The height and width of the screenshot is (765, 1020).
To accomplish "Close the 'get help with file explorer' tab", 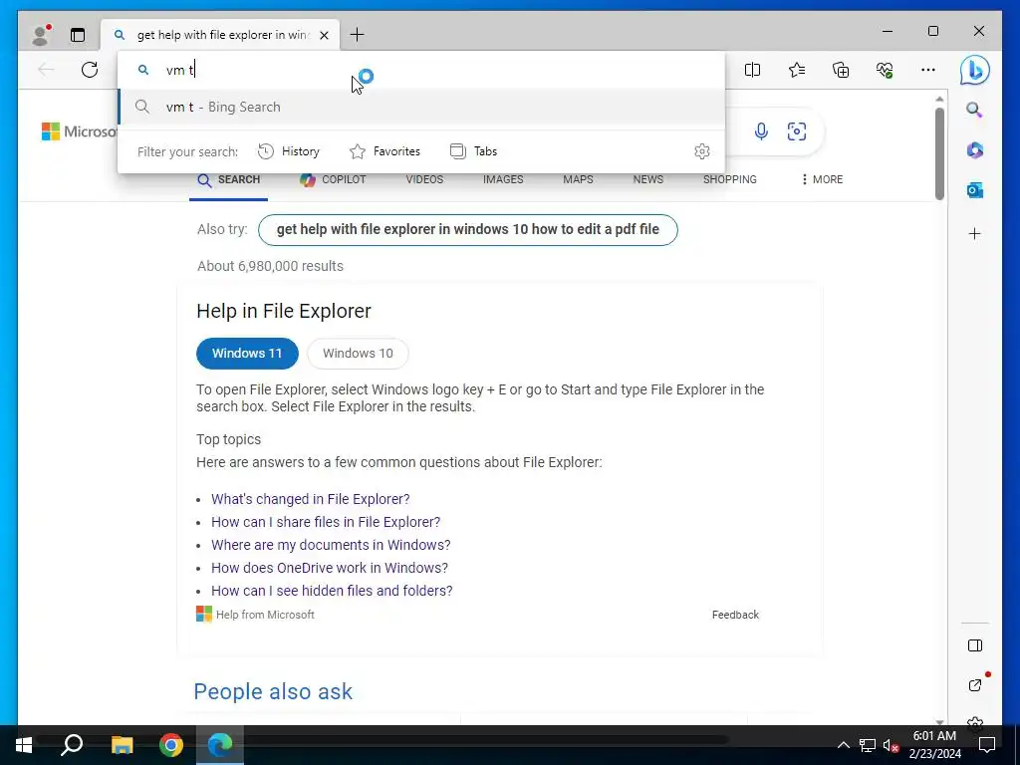I will tap(324, 35).
